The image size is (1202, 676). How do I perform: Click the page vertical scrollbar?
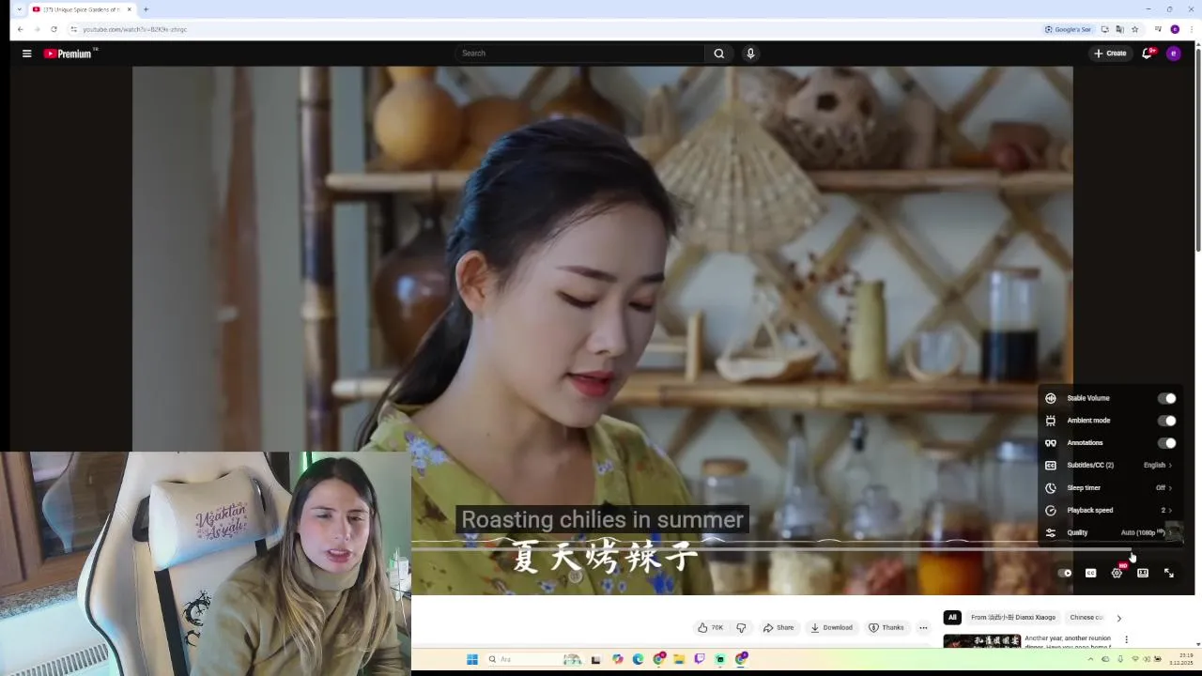point(1198,150)
